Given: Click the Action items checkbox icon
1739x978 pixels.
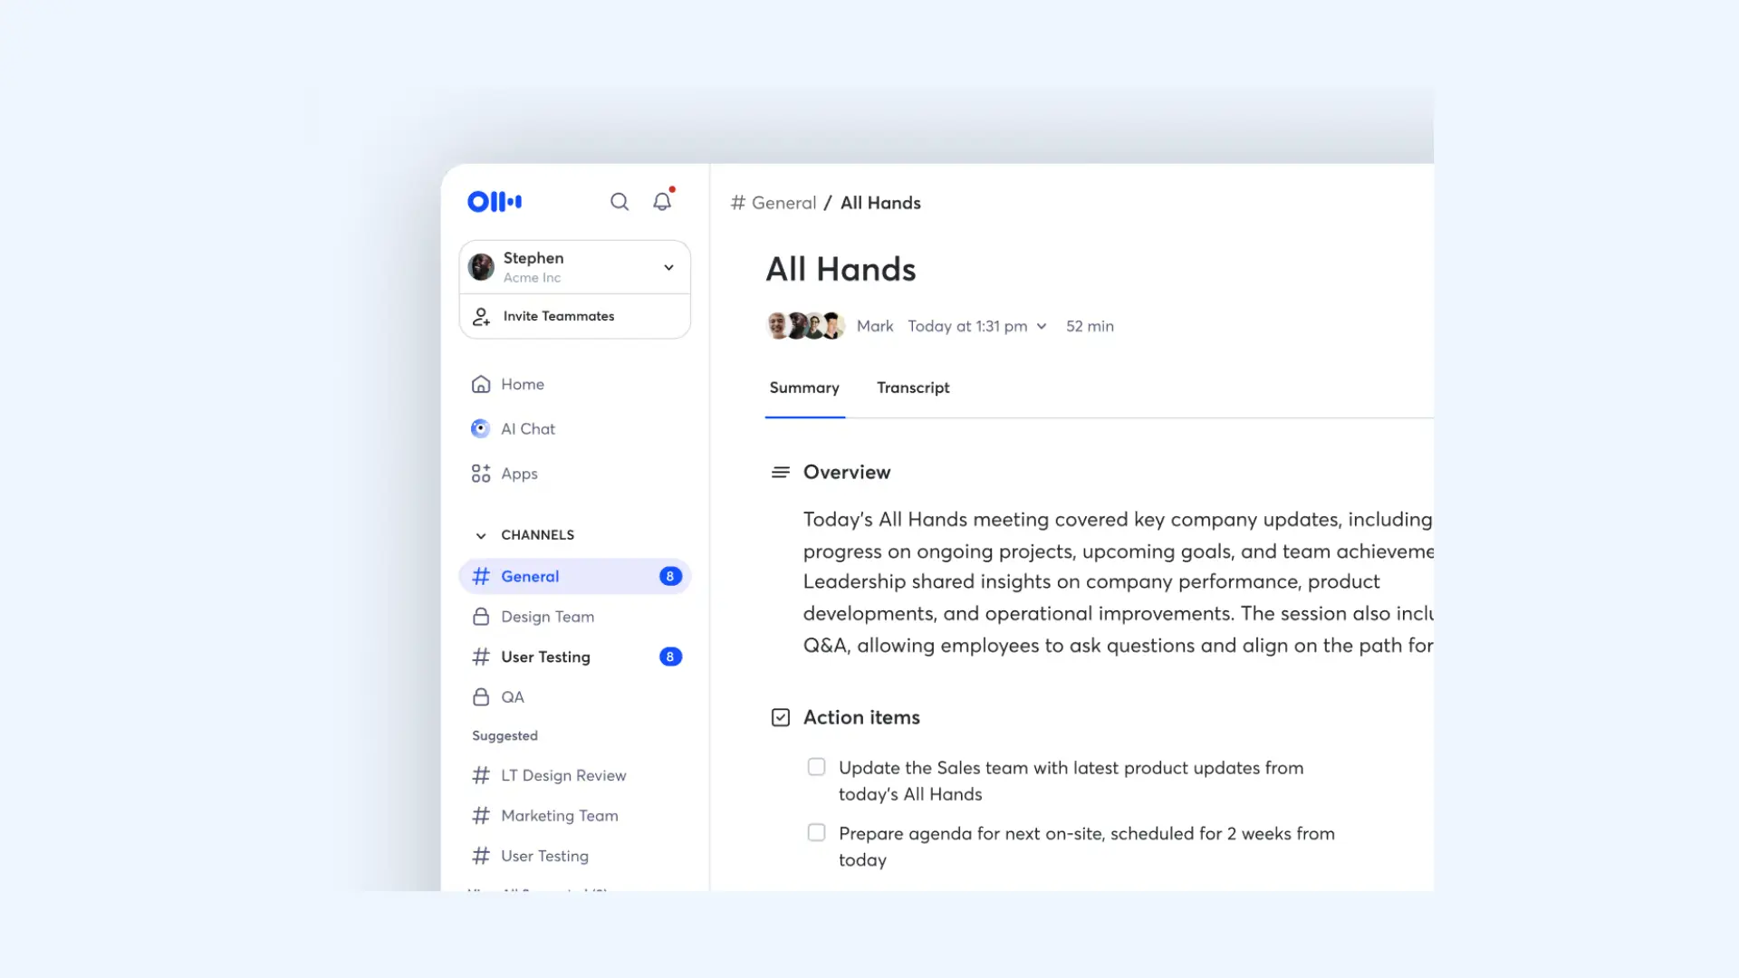Looking at the screenshot, I should 779,717.
